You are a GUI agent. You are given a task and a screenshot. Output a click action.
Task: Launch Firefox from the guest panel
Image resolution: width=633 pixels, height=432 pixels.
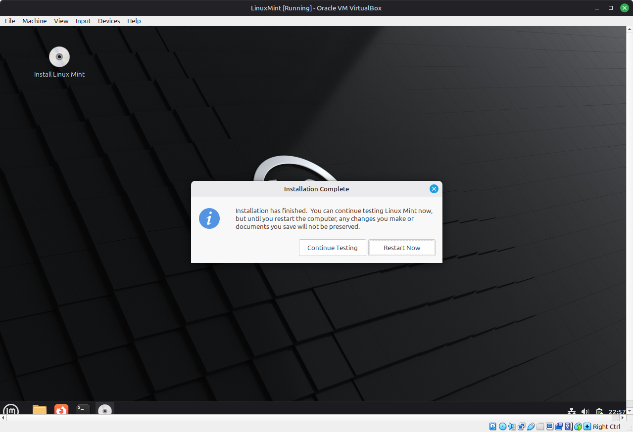pos(61,410)
